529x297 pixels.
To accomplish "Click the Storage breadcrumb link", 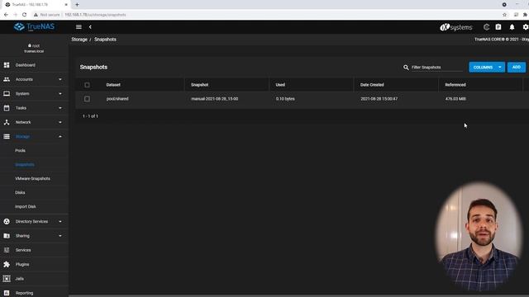I will click(79, 40).
